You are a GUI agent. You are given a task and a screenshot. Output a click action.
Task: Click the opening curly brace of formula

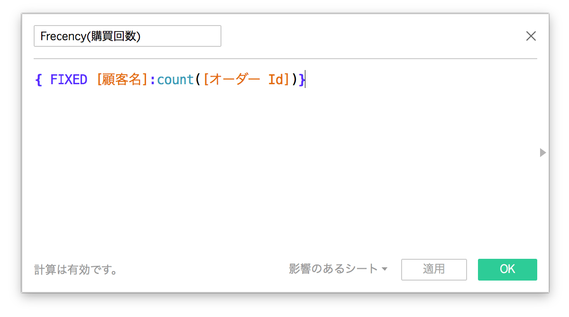pos(38,80)
